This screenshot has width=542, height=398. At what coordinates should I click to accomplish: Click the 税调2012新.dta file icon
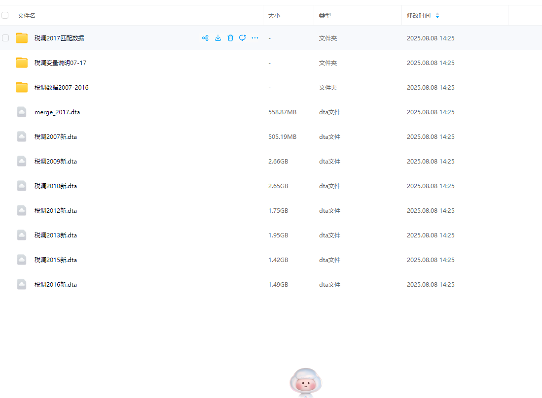tap(22, 210)
